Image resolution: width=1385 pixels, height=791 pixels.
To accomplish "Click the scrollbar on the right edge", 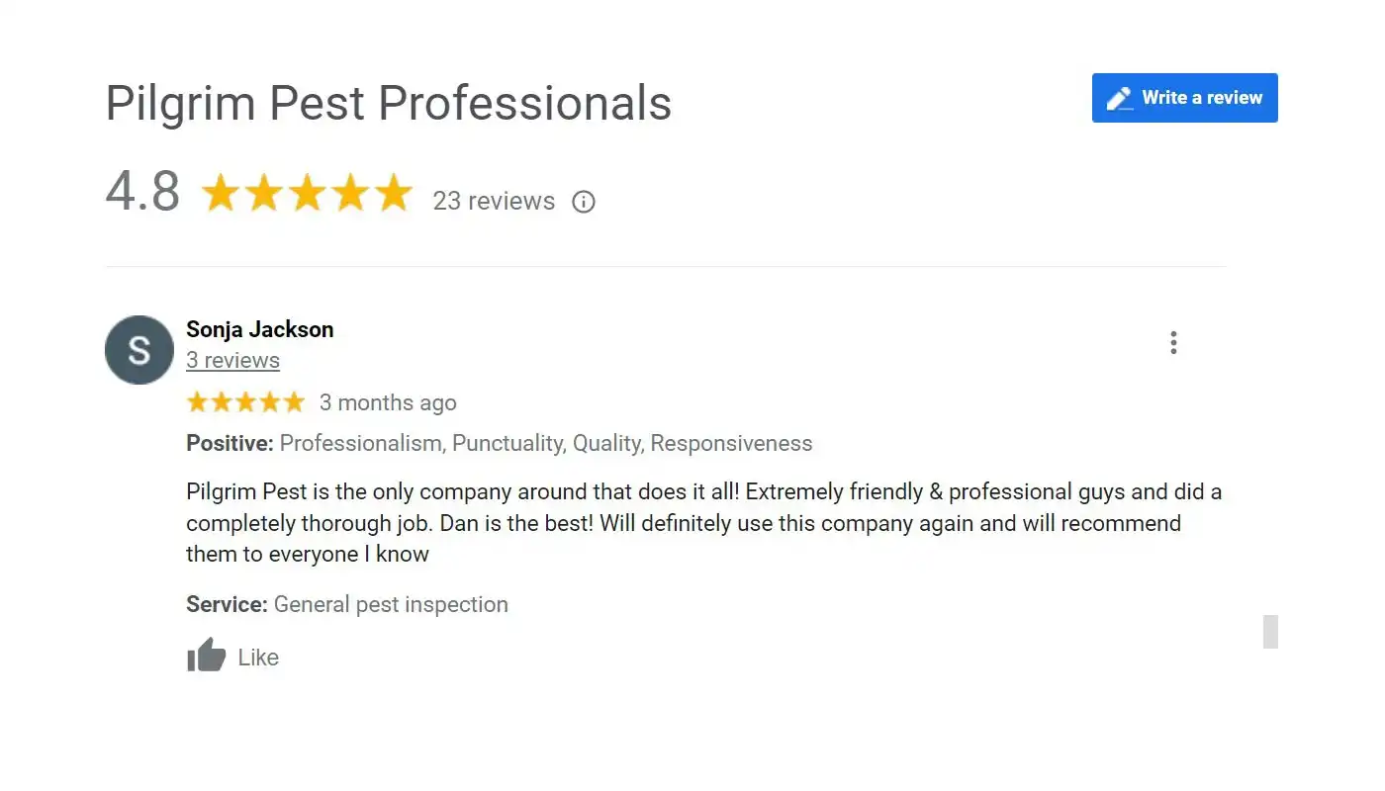I will tap(1270, 632).
